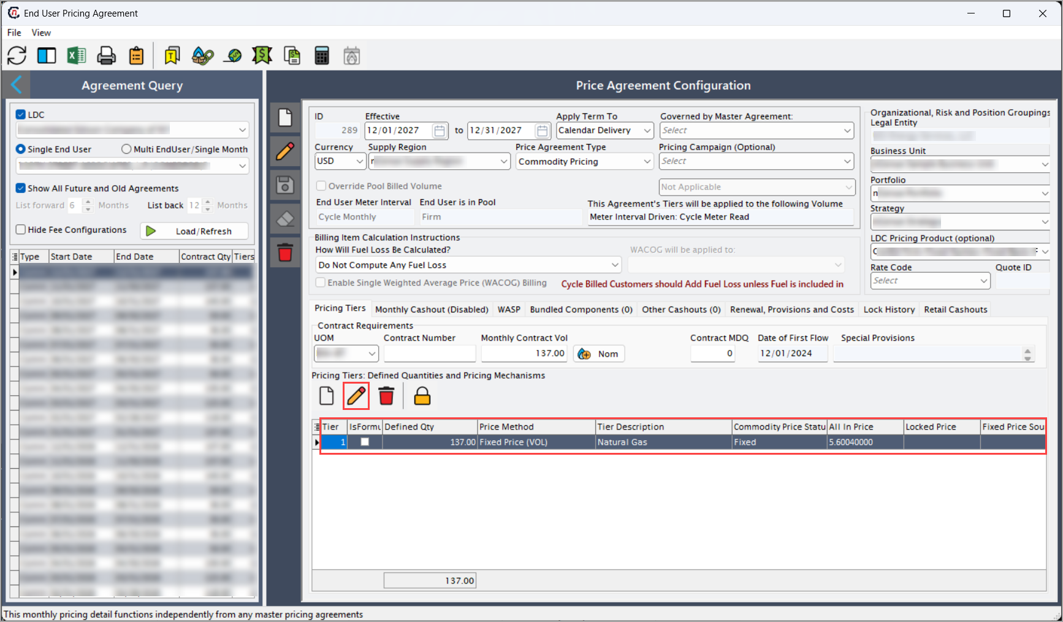
Task: Toggle IsFormula checkbox in tier 1 row
Action: (x=365, y=442)
